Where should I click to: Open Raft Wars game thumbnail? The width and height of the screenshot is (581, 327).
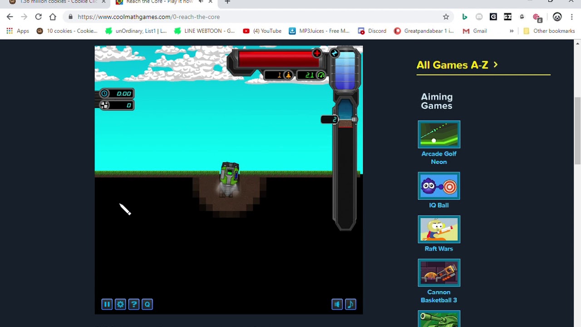tap(439, 229)
